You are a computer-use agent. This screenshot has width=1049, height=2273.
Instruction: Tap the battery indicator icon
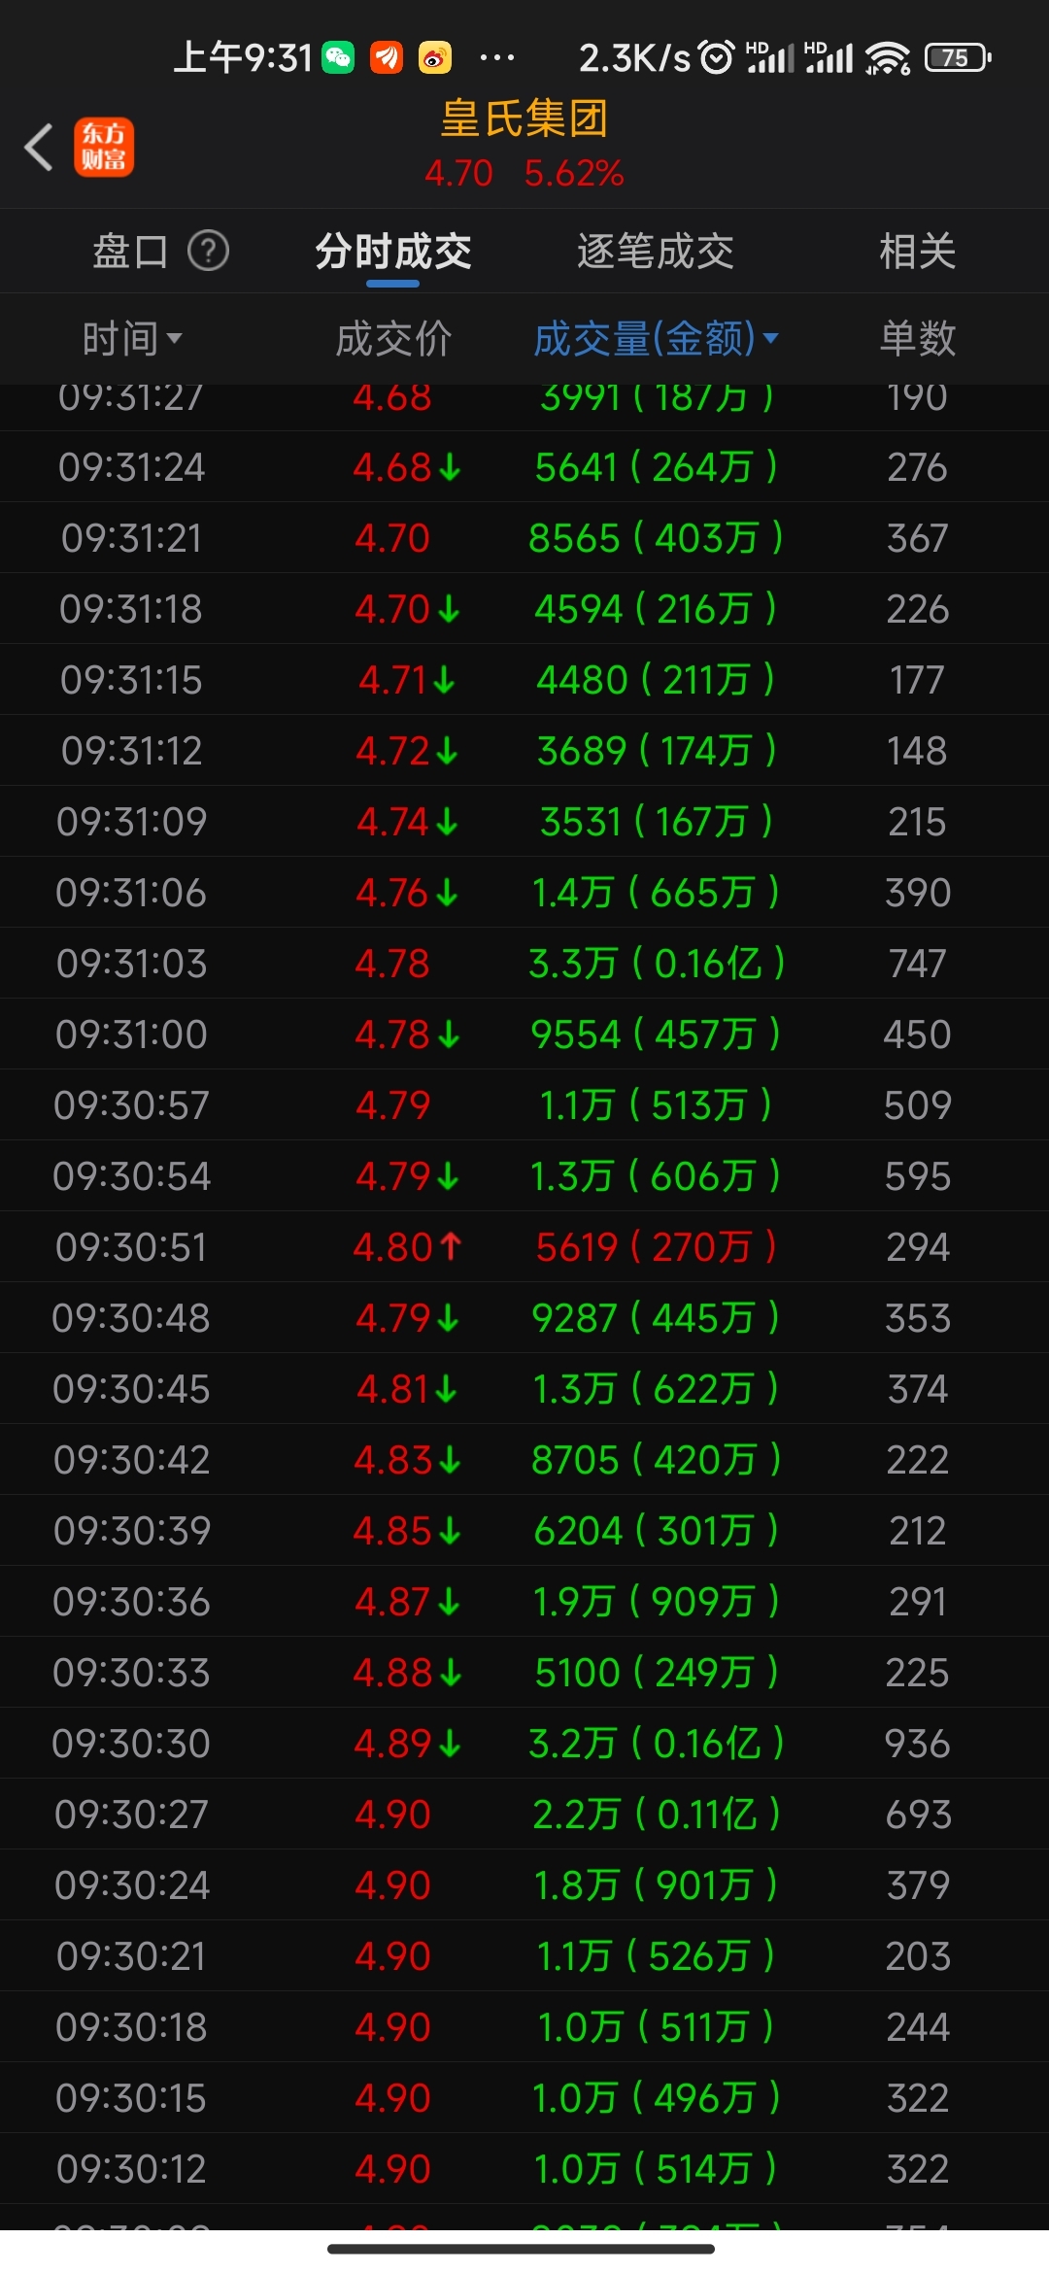tap(958, 58)
